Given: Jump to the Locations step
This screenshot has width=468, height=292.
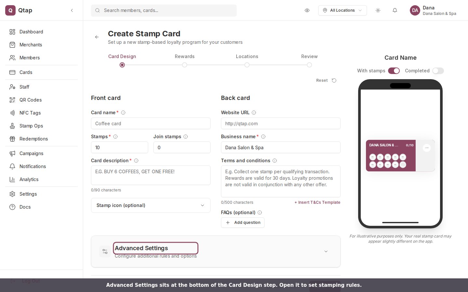Looking at the screenshot, I should pos(247,56).
